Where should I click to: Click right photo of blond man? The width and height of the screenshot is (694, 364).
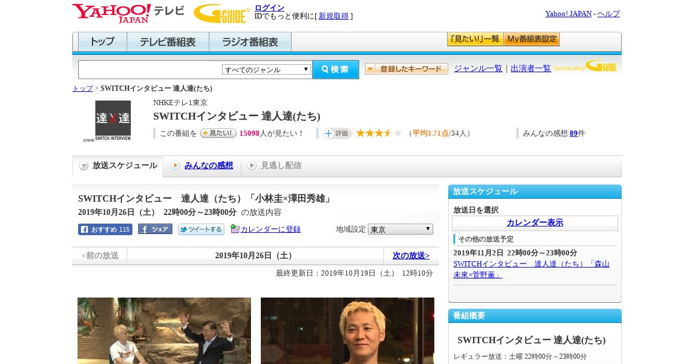pyautogui.click(x=348, y=330)
